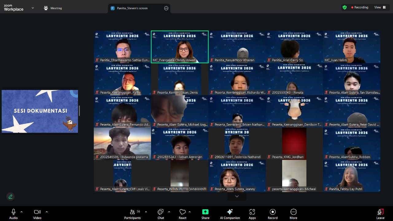Expand the video settings caret
The image size is (393, 221).
pos(47,212)
